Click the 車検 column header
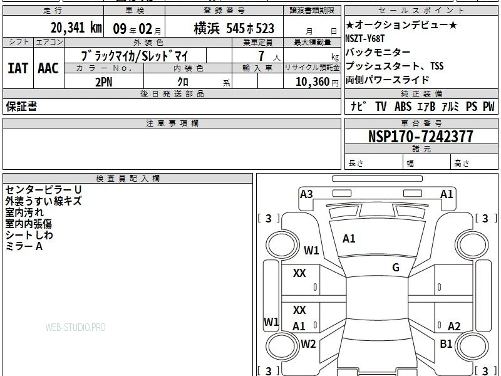501x376 pixels. click(x=135, y=11)
